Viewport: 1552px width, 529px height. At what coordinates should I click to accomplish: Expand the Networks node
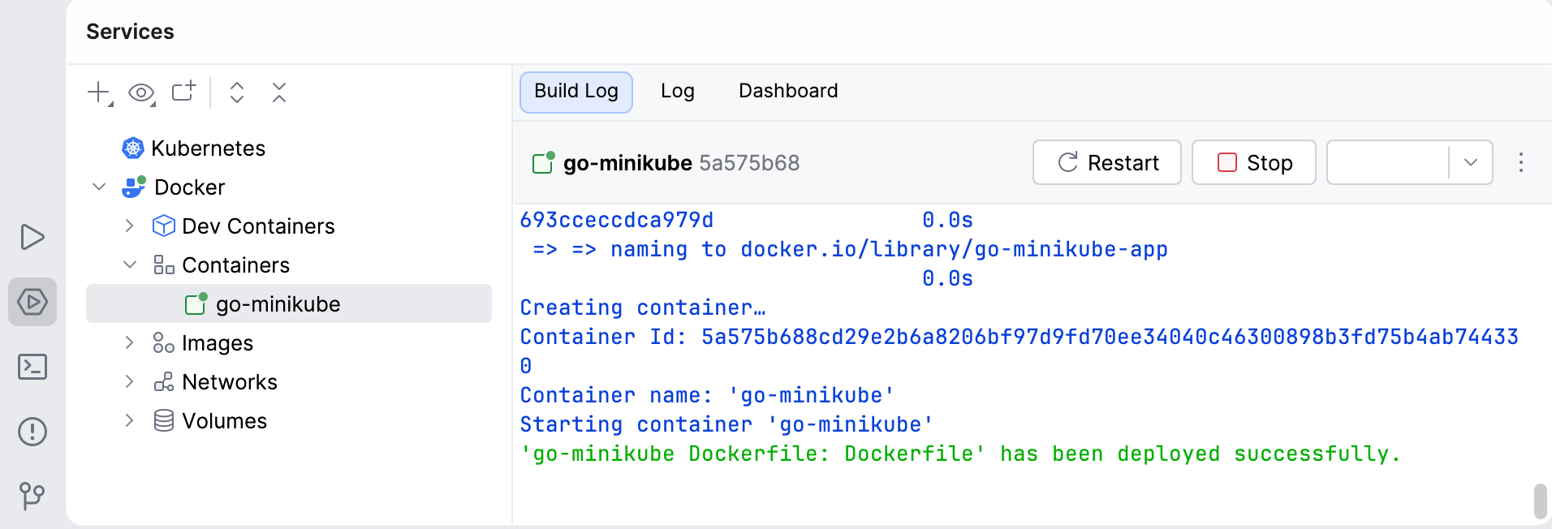point(129,382)
